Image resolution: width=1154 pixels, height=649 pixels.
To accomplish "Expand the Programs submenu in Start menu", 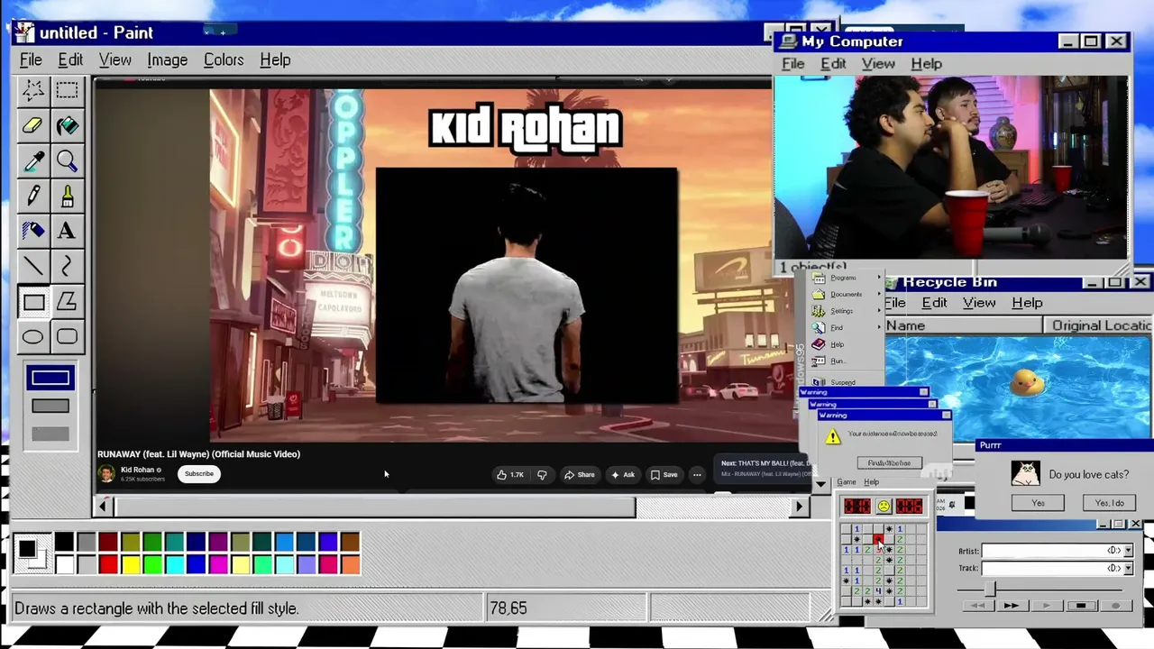I will (846, 278).
